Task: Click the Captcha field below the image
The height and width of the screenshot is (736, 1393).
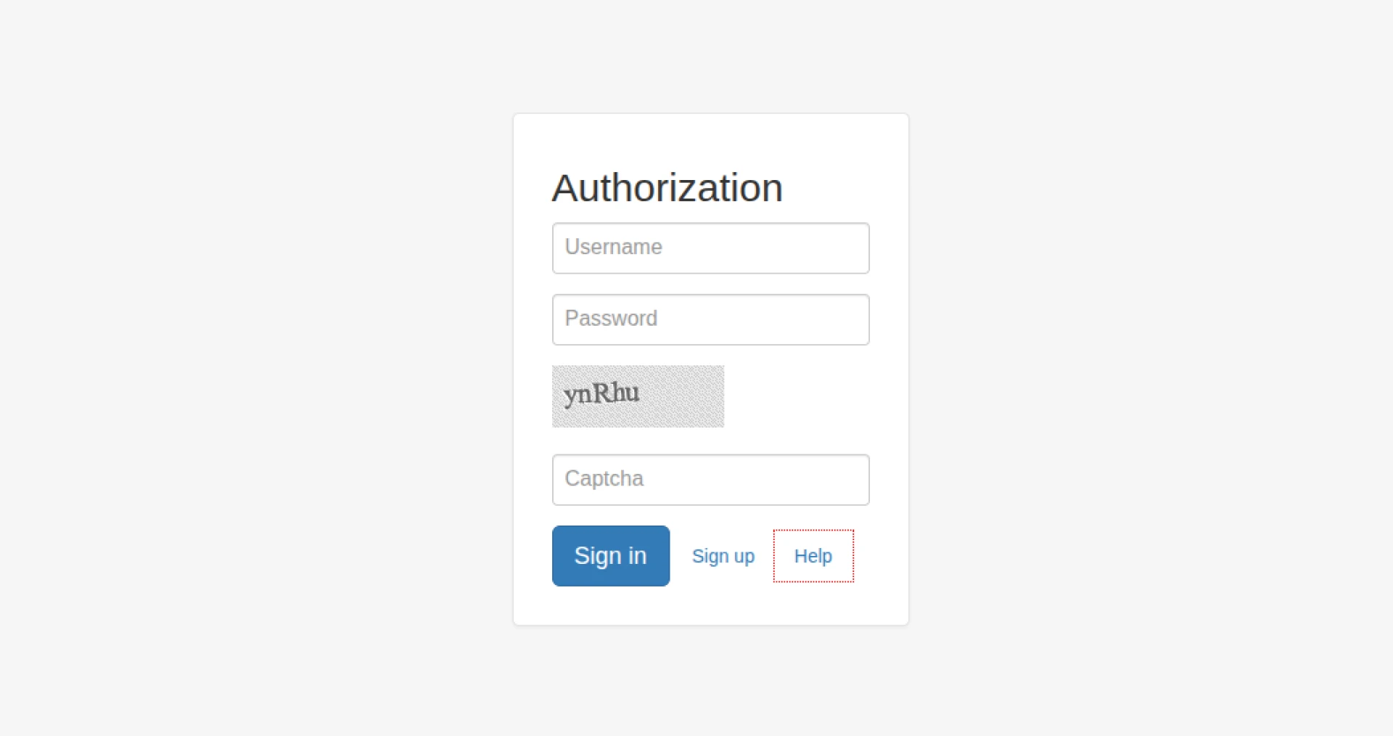Action: point(710,479)
